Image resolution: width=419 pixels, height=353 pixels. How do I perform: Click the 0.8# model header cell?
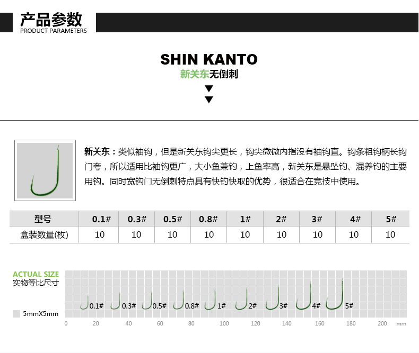pos(208,219)
